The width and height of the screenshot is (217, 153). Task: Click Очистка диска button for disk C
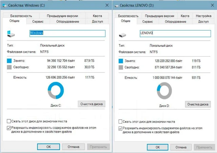[92, 104]
